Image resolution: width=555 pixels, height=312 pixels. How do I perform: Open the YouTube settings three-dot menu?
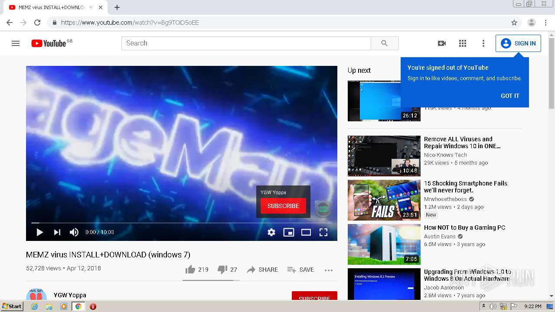[x=483, y=43]
